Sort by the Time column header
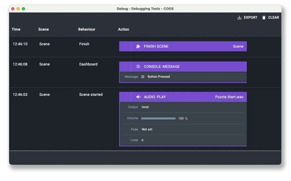 (x=16, y=29)
